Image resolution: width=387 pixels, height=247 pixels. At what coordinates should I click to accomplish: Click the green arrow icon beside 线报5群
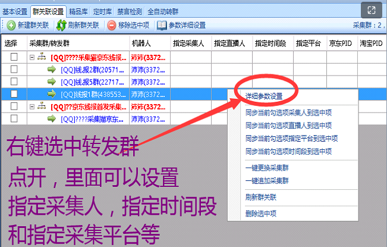(52, 82)
